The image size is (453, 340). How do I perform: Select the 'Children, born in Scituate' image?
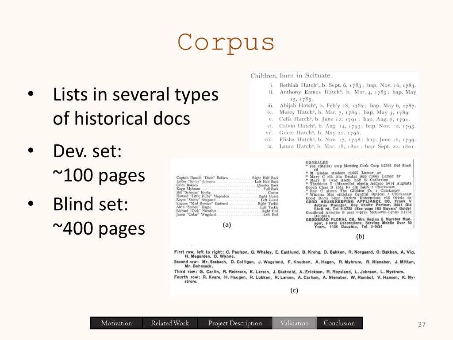(x=334, y=111)
